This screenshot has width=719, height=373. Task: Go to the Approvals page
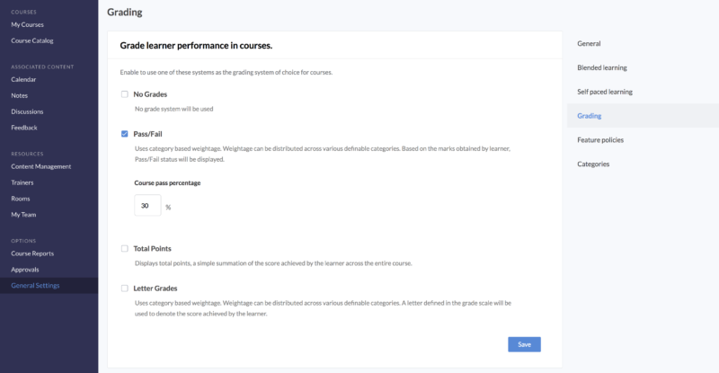[25, 270]
